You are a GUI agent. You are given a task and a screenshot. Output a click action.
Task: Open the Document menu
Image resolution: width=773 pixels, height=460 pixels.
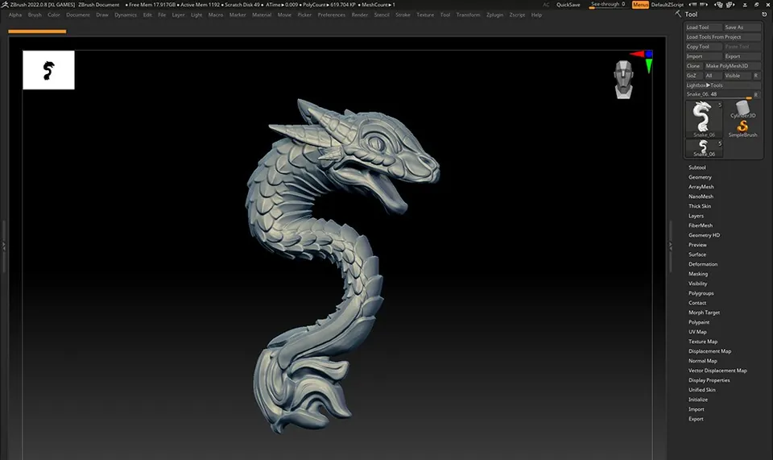tap(78, 15)
